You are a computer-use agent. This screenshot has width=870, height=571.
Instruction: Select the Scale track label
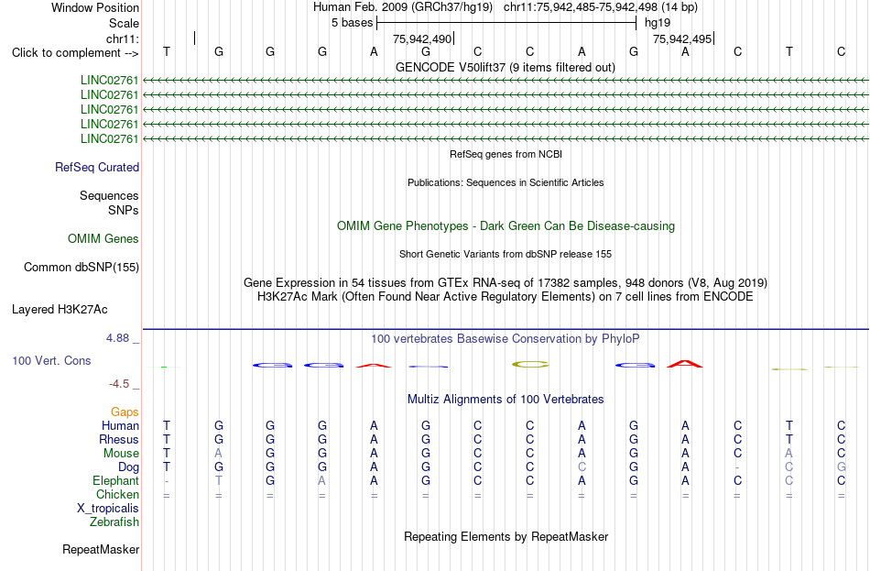coord(124,23)
